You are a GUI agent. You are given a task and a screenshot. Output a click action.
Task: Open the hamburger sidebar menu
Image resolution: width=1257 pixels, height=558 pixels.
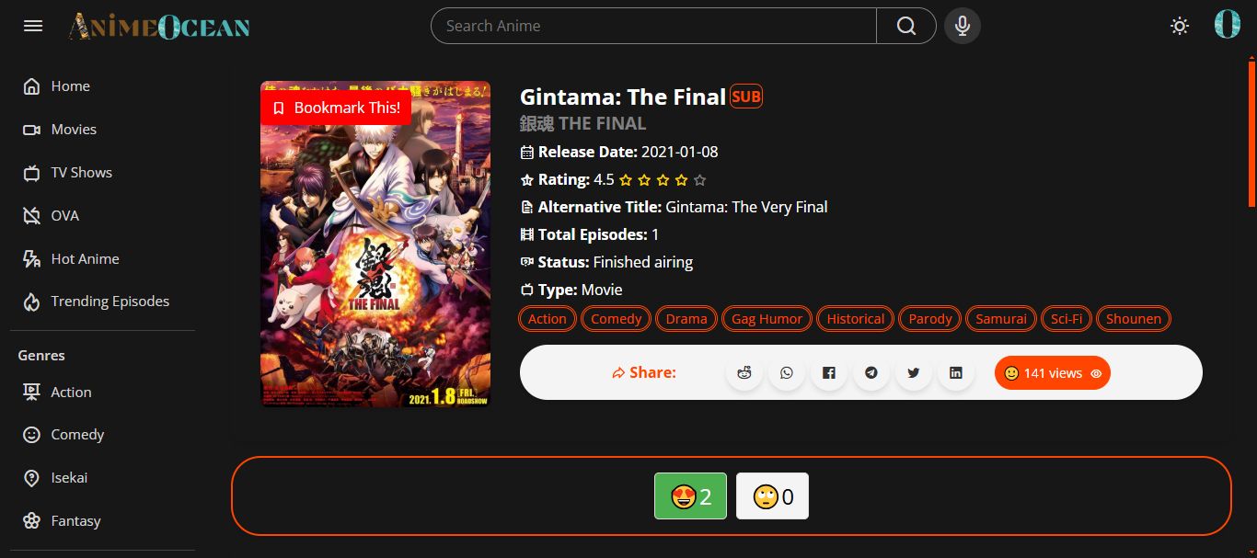33,26
